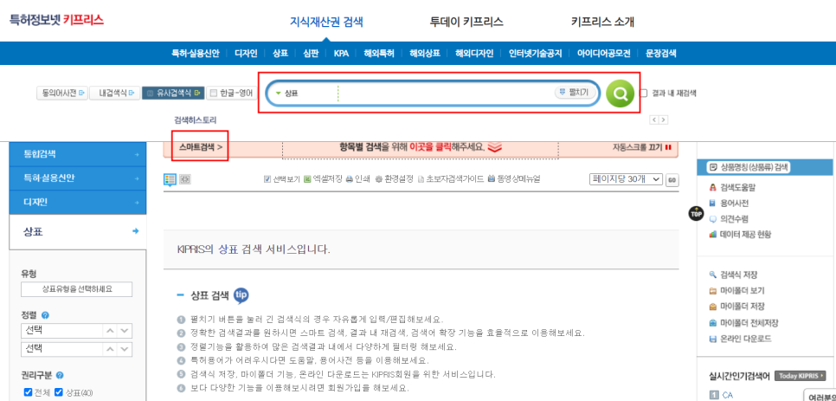Open 데이터 제공 현황 chart
Screen dimensions: 836x401
pyautogui.click(x=740, y=234)
